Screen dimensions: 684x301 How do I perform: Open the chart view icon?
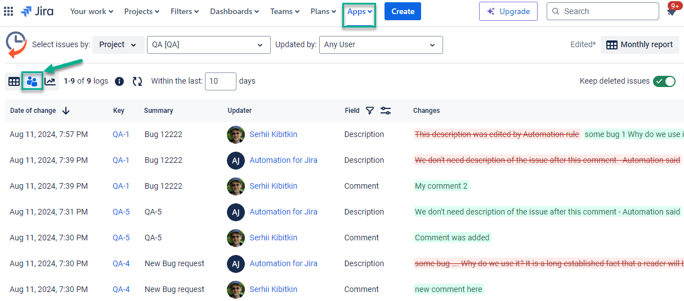pyautogui.click(x=50, y=81)
